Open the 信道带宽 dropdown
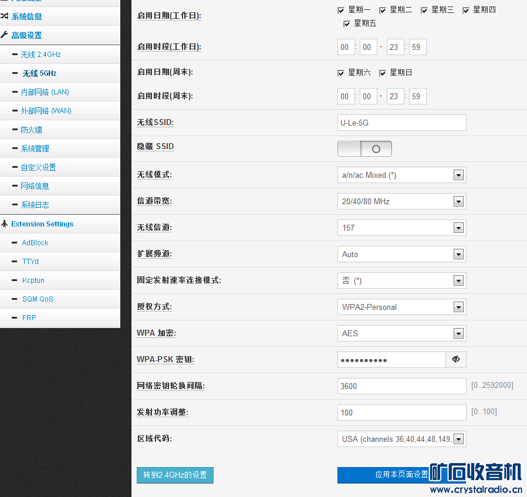527x497 pixels. [x=401, y=201]
